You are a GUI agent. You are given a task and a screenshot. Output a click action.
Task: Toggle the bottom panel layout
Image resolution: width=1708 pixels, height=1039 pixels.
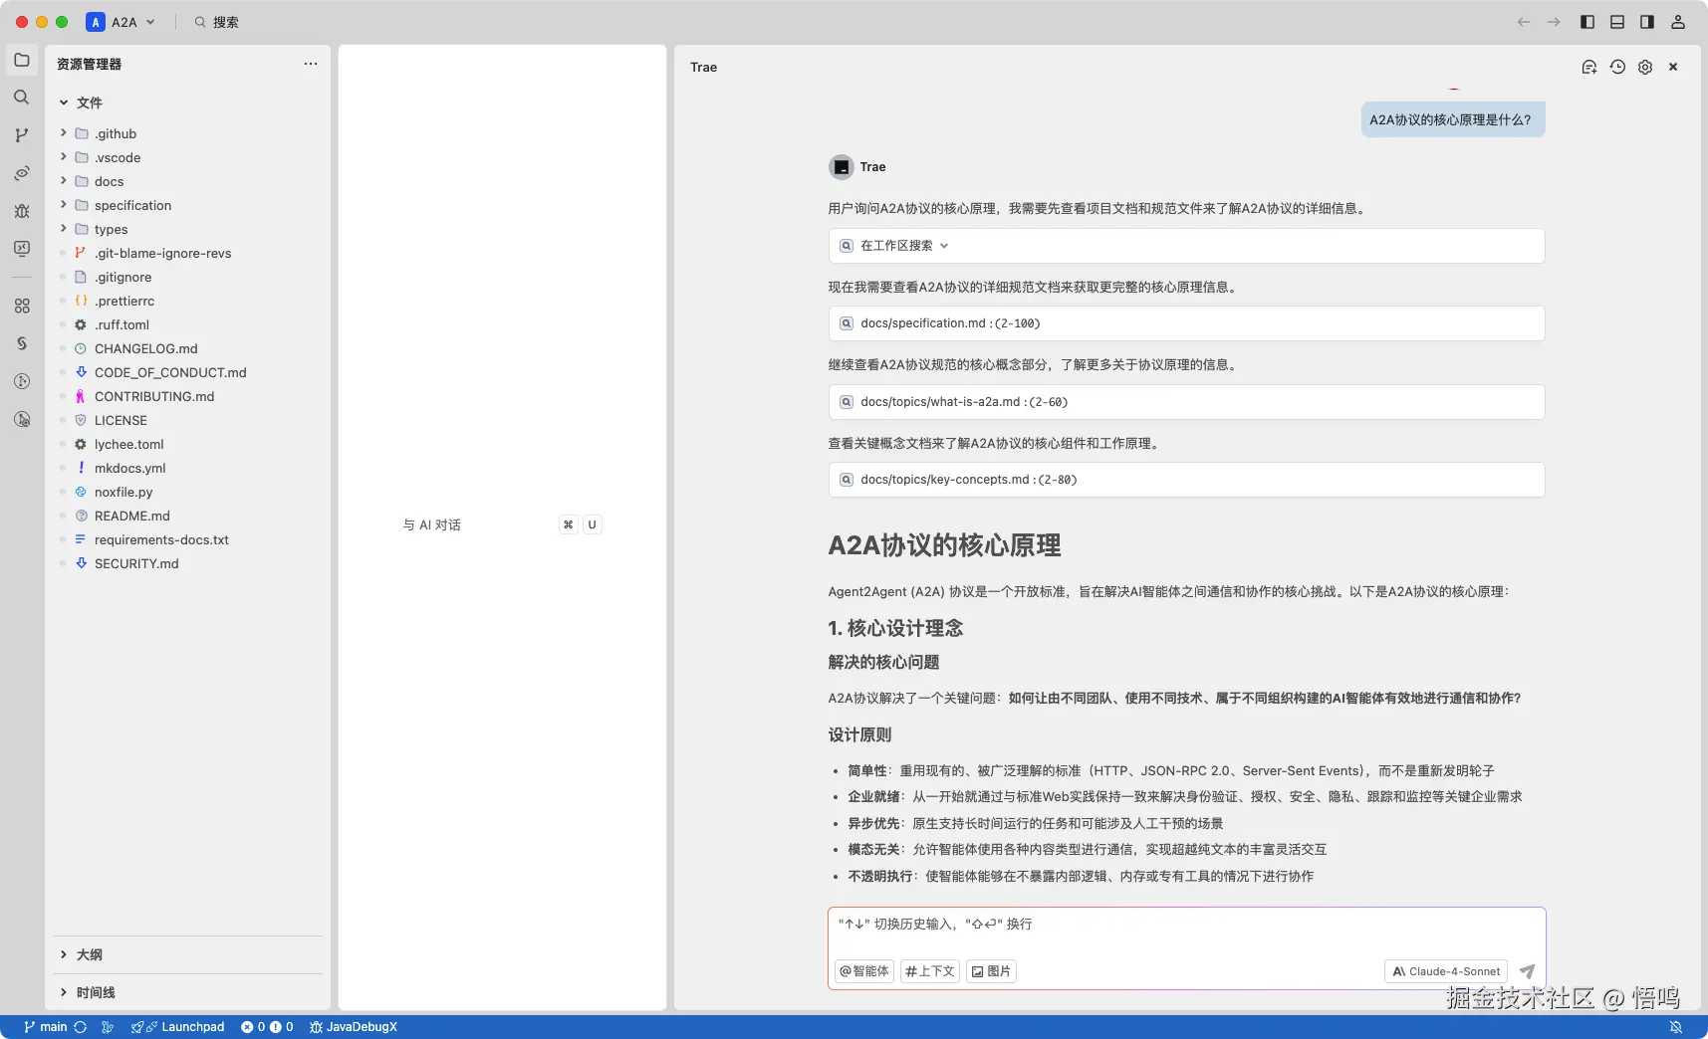point(1617,22)
